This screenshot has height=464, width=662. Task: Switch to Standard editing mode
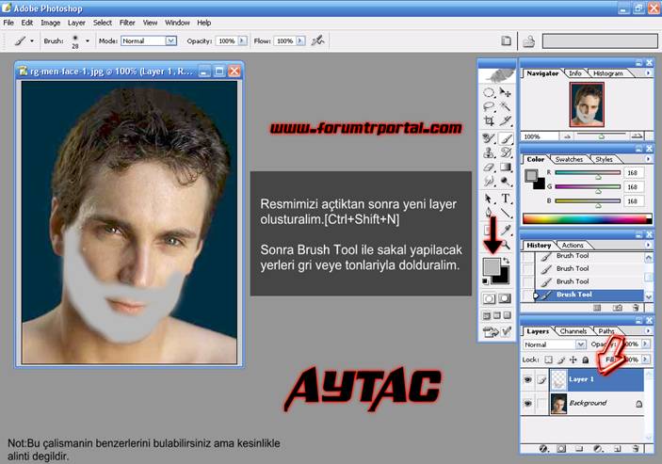coord(489,298)
